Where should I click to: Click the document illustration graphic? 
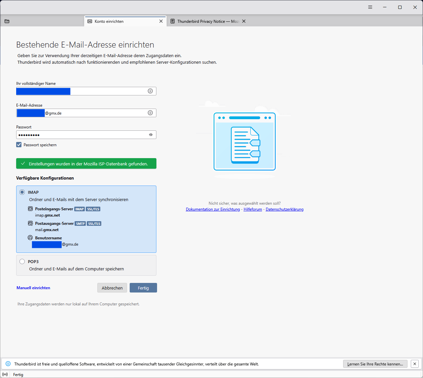pos(244,141)
